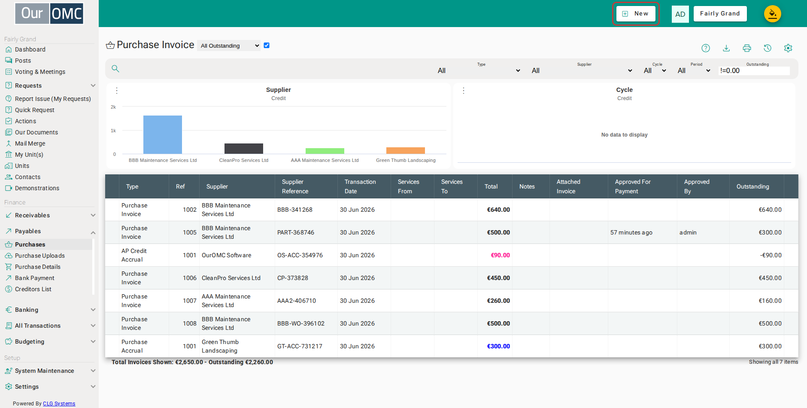Open Mail Merge in sidebar
The width and height of the screenshot is (807, 408).
30,143
